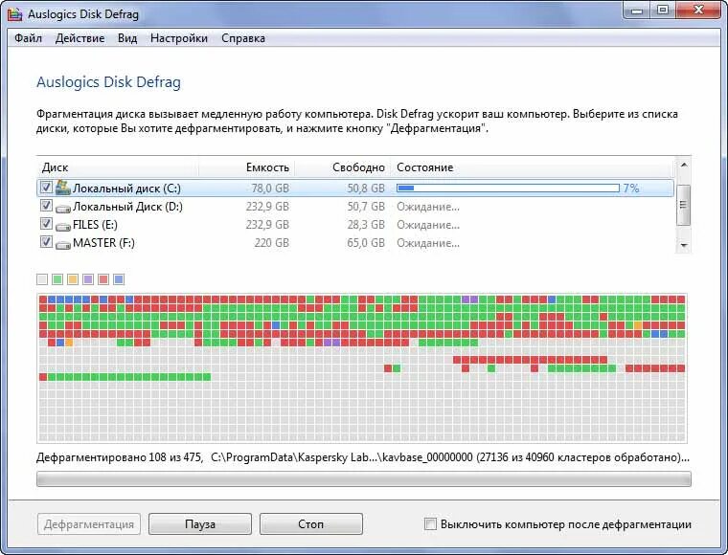Maximize the Auslogics Disk Defrag window
The image size is (728, 555).
pyautogui.click(x=663, y=11)
